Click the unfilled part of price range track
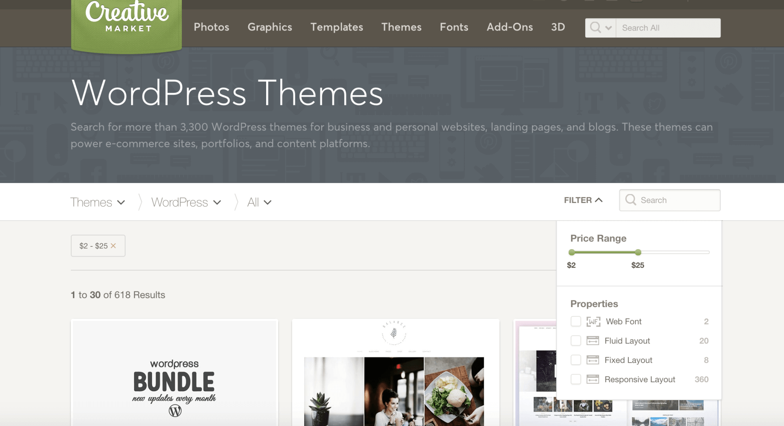 675,252
